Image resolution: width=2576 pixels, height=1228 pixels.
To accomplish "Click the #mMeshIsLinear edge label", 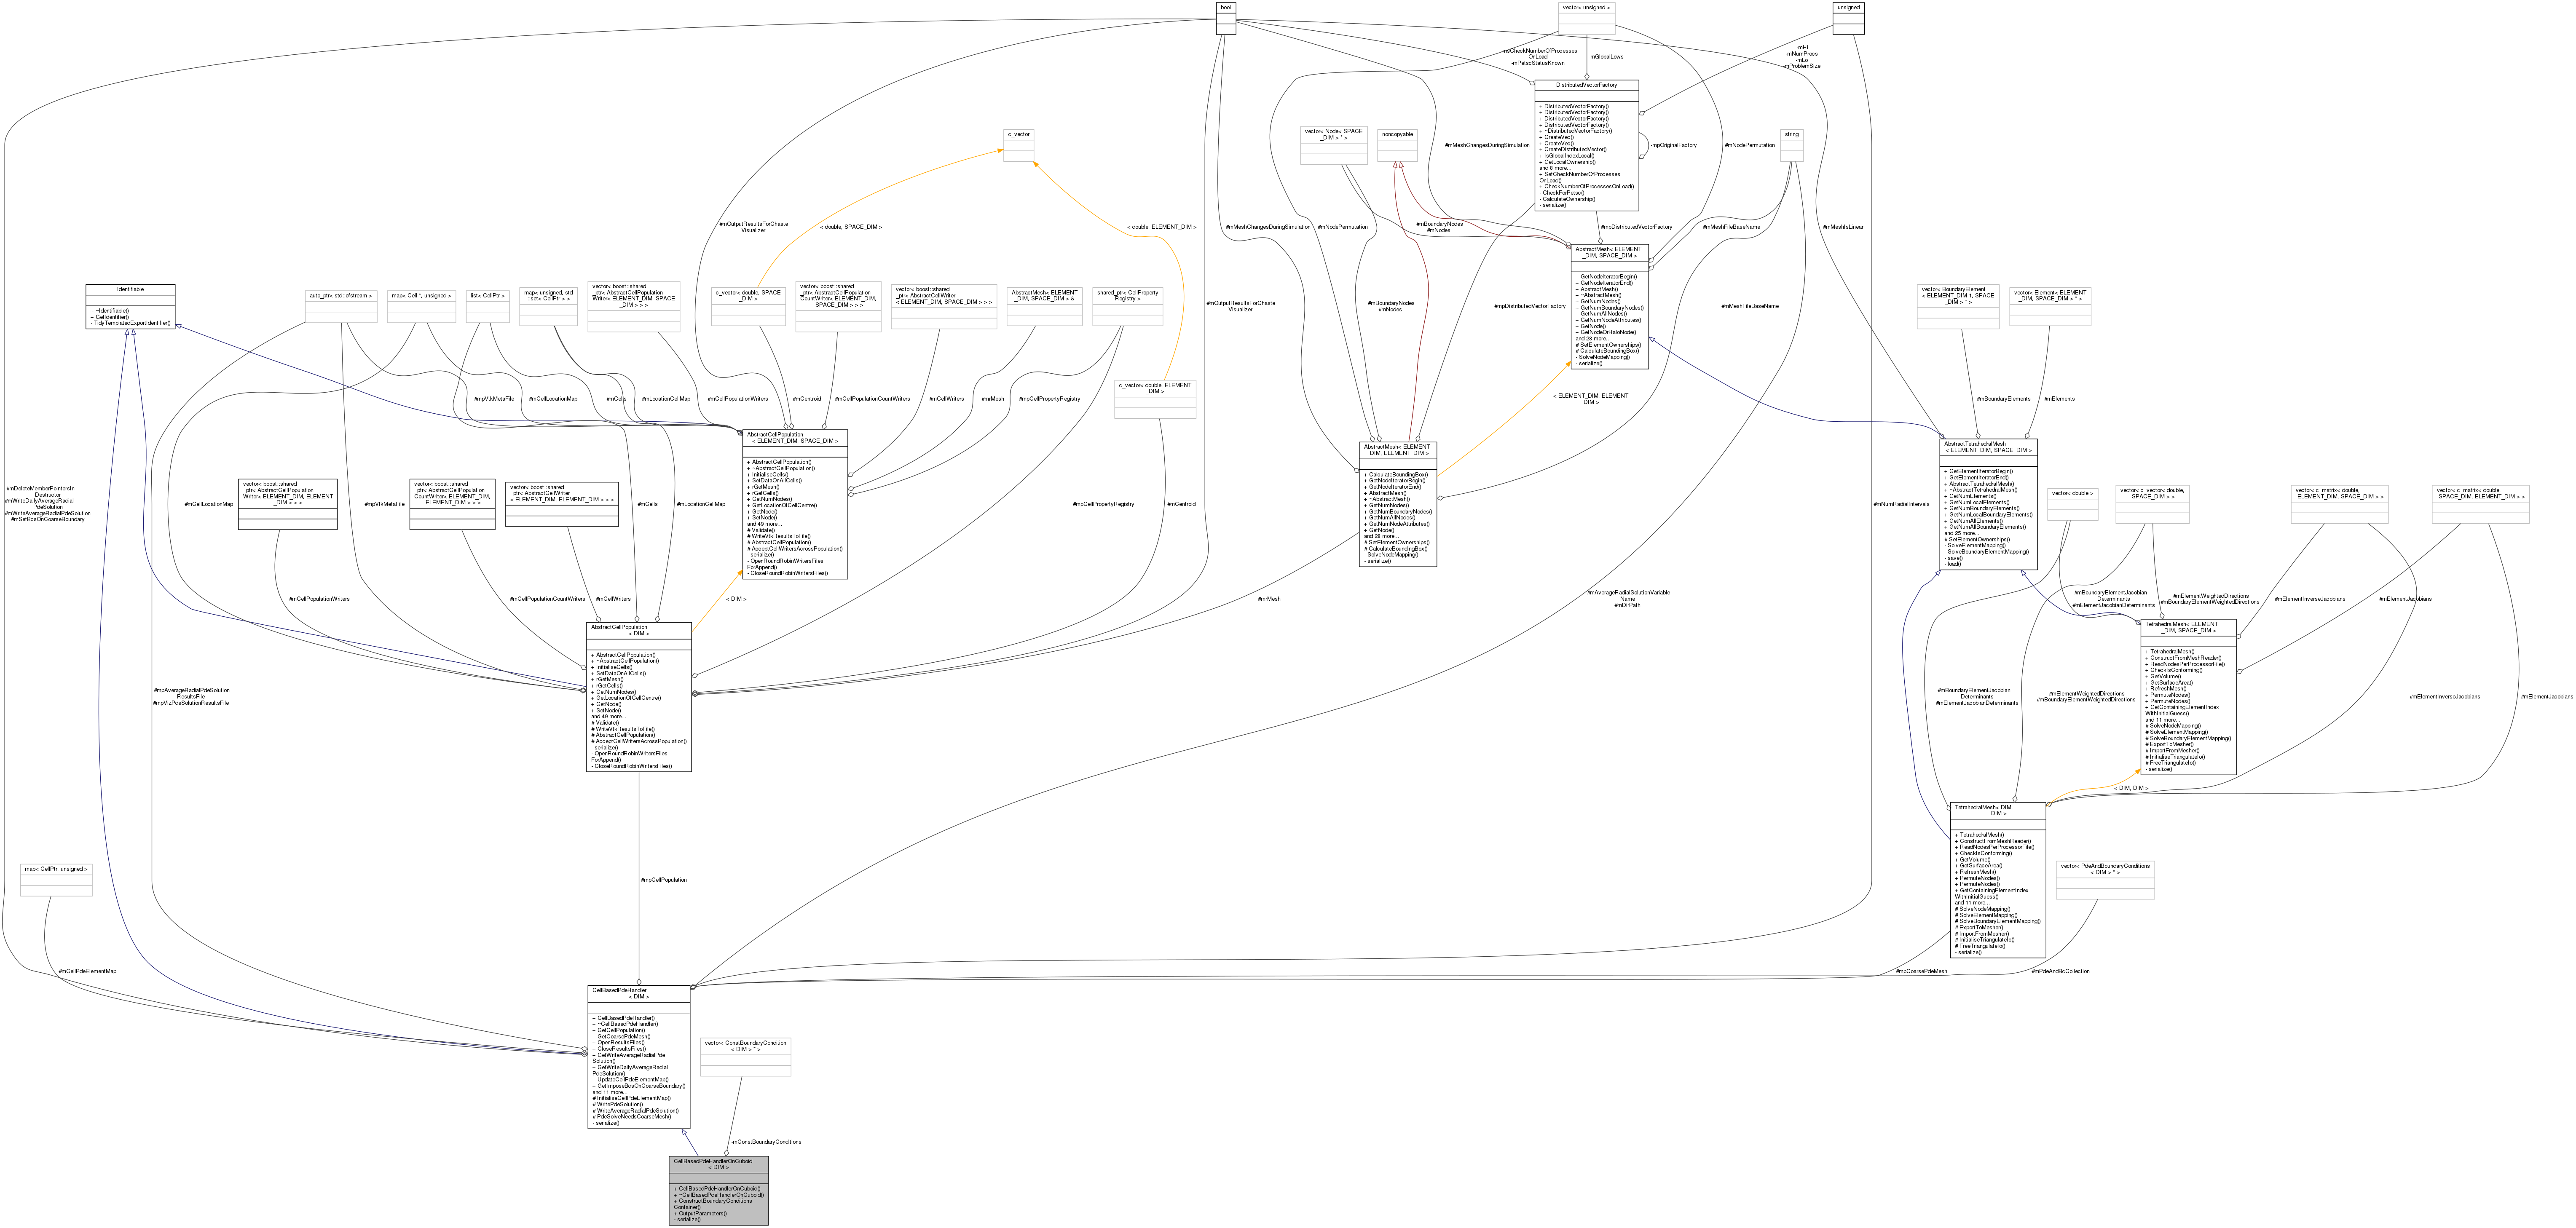I will (1843, 227).
